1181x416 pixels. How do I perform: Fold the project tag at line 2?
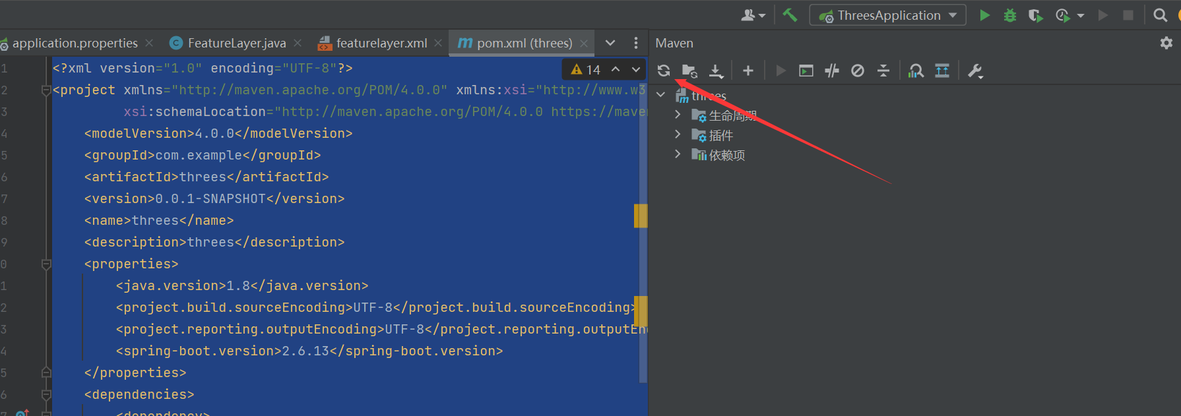[x=46, y=90]
